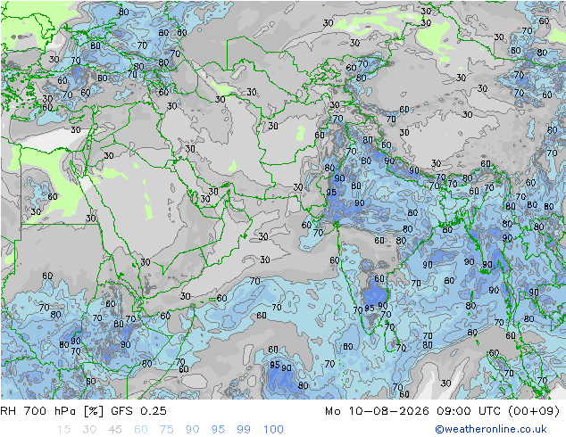Pick the legend value 15
Image resolution: width=566 pixels, height=437 pixels.
[63, 430]
